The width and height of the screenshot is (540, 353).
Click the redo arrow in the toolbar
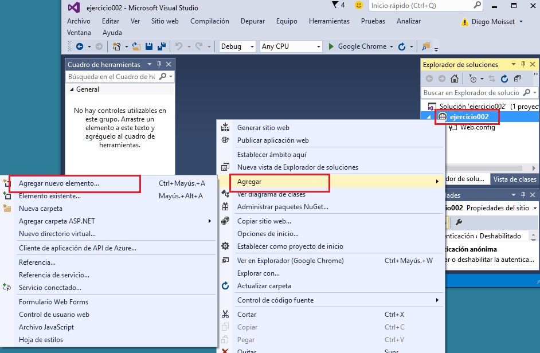coord(199,46)
